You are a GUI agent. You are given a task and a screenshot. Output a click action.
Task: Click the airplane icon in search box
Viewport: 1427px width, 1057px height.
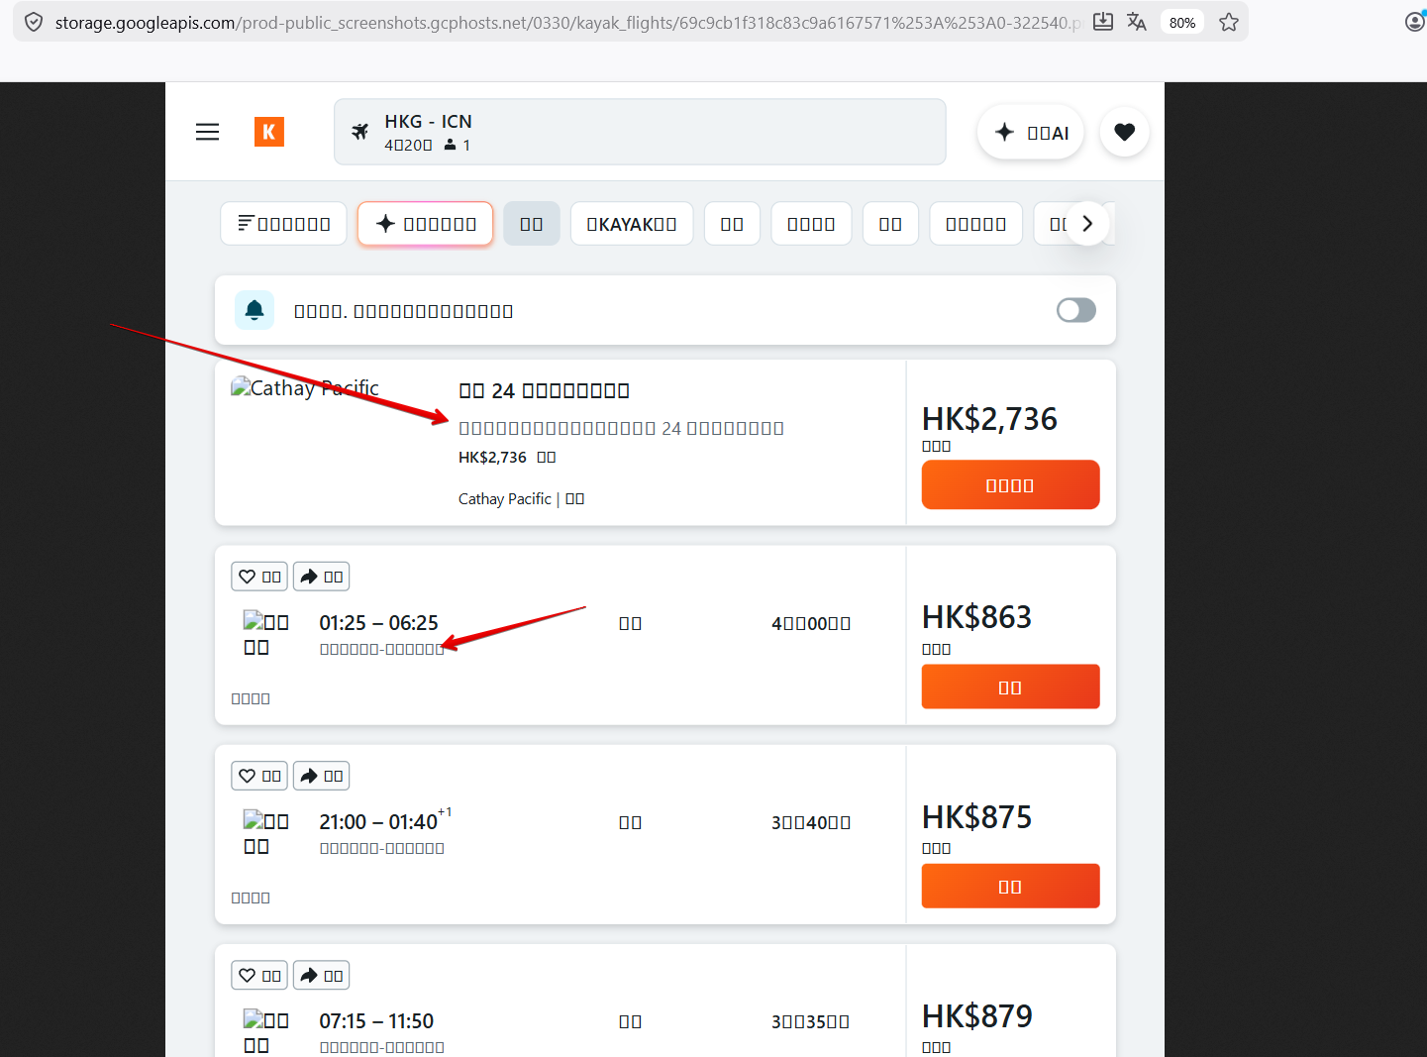click(x=360, y=132)
